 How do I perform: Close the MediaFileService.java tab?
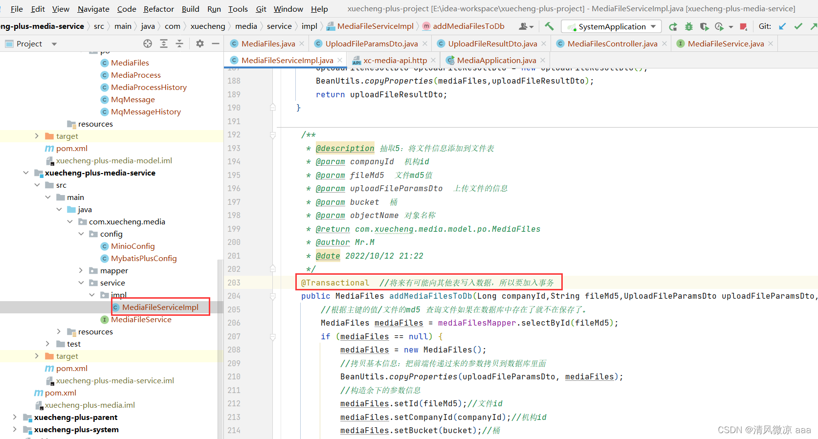(771, 44)
